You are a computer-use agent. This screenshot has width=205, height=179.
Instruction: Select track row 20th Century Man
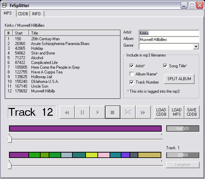(63, 39)
